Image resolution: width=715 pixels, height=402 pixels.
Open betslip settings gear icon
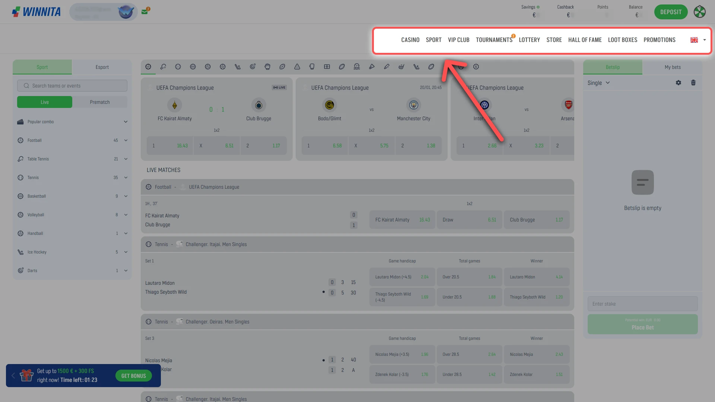tap(679, 83)
